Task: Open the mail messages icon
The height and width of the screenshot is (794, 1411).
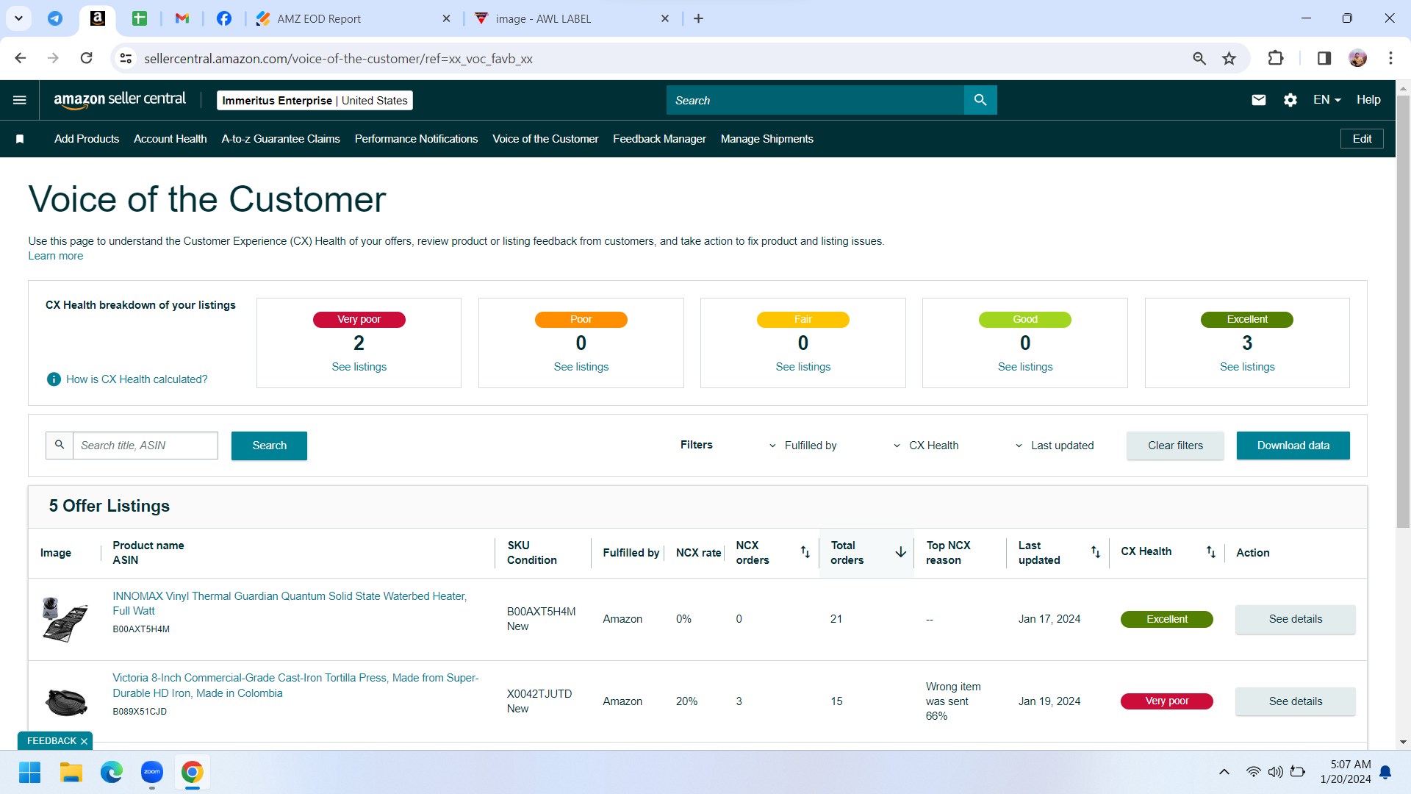Action: tap(1259, 100)
